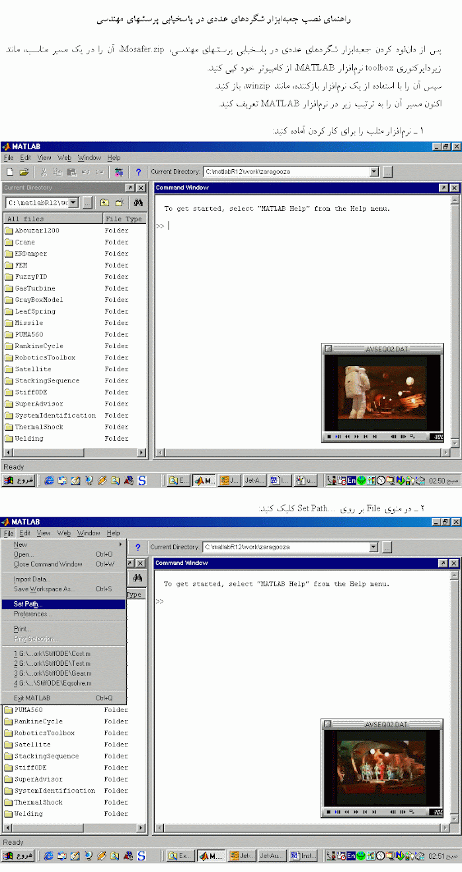The height and width of the screenshot is (872, 462).
Task: Click blue Help question mark in second screenshot
Action: 138,547
